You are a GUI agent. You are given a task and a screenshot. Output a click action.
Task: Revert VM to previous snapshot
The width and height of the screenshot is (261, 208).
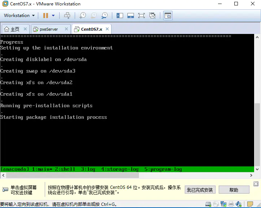93,16
